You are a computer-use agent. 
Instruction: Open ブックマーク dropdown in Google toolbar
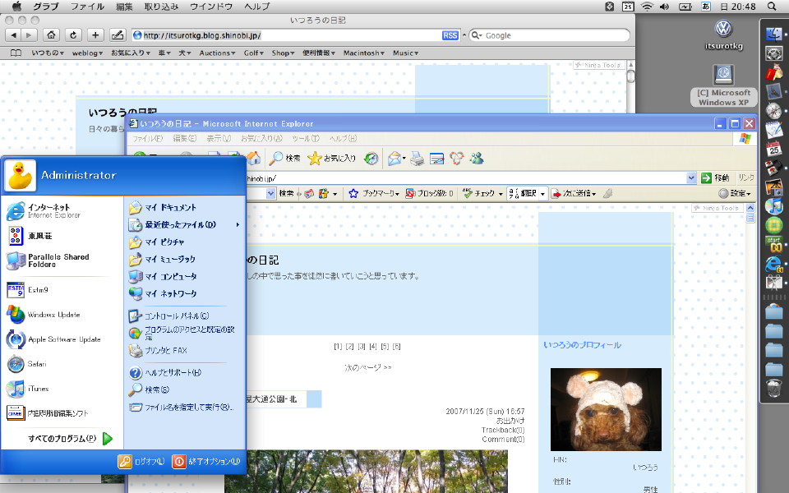click(375, 193)
